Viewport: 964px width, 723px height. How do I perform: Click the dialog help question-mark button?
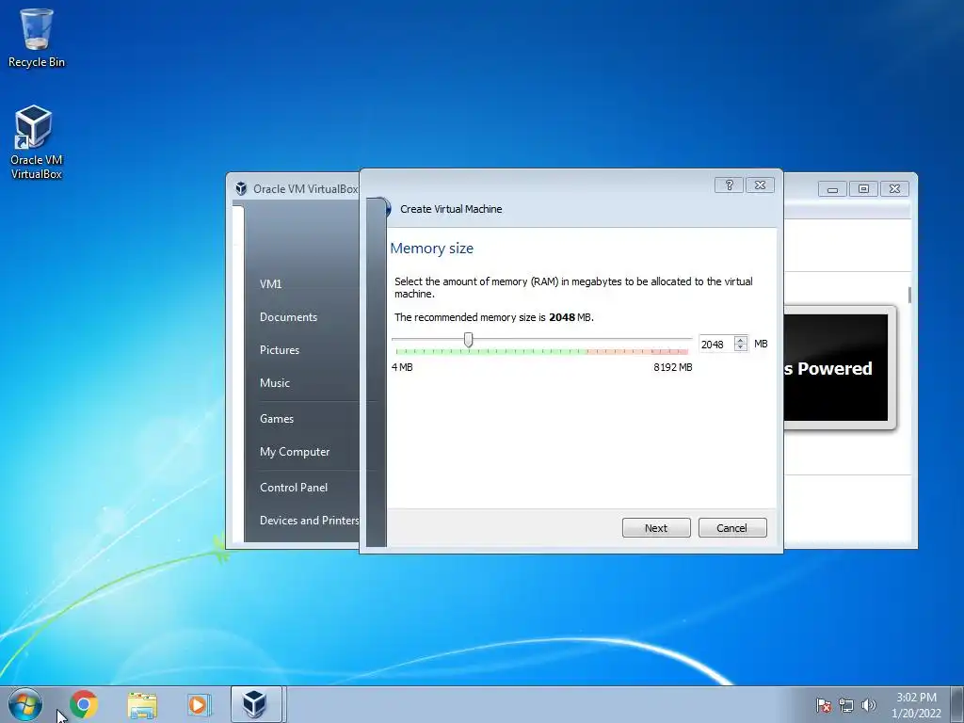point(730,185)
